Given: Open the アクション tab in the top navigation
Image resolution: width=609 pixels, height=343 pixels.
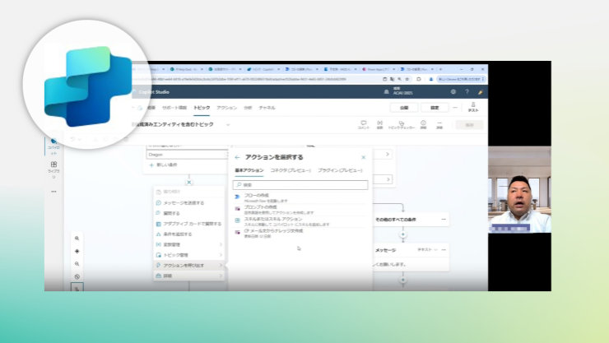Looking at the screenshot, I should pyautogui.click(x=227, y=108).
